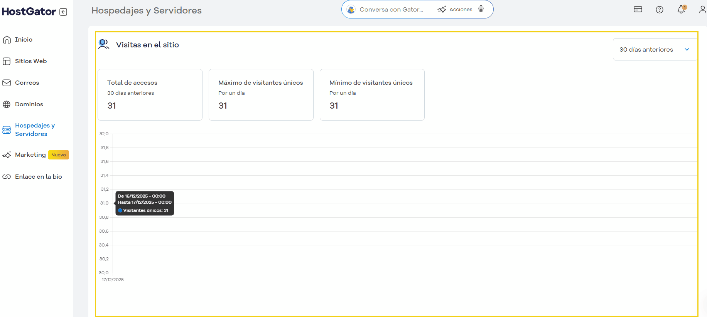Image resolution: width=707 pixels, height=317 pixels.
Task: Click the Inicio house icon
Action: tap(7, 40)
